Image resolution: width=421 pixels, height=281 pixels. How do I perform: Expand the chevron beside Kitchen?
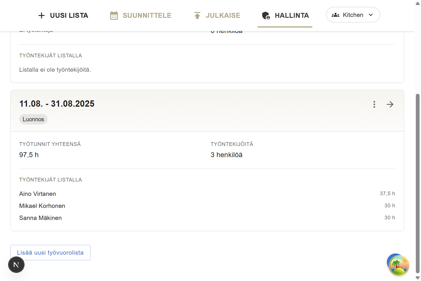click(371, 15)
